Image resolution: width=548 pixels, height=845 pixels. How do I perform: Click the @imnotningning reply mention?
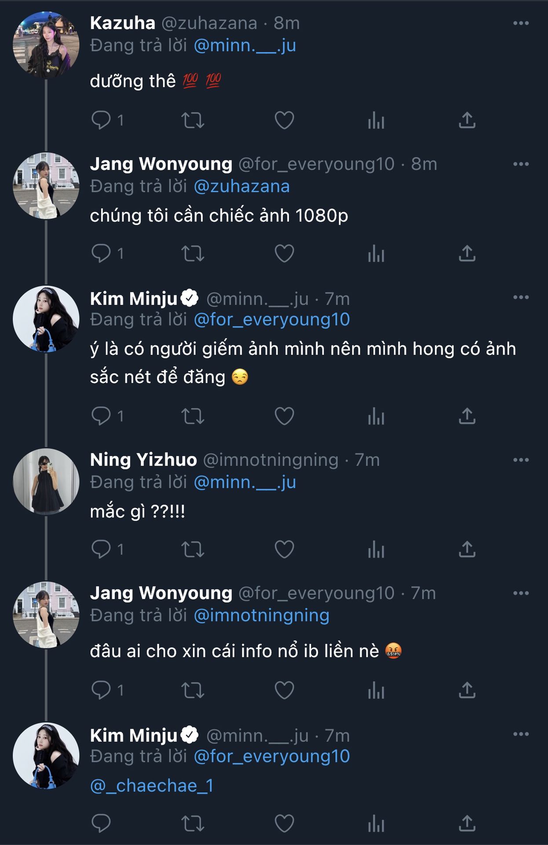[261, 616]
